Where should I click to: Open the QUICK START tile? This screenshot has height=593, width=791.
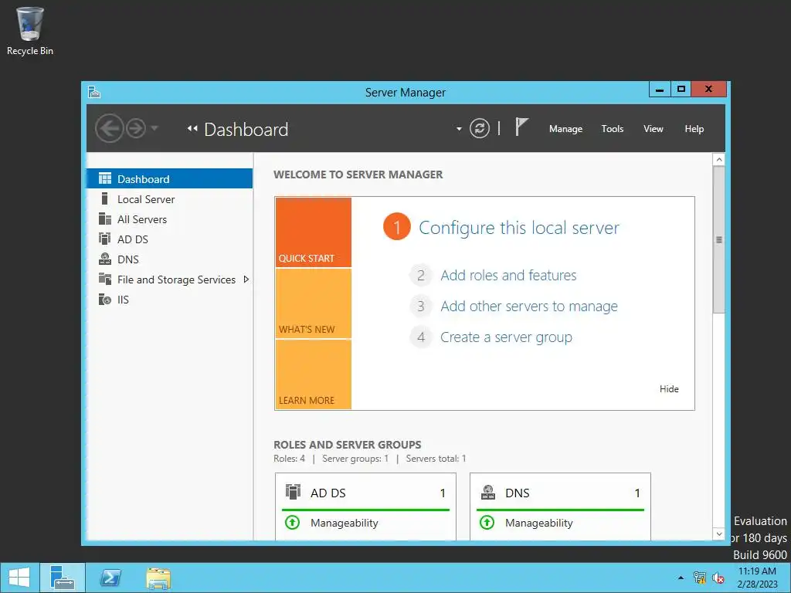pos(314,232)
